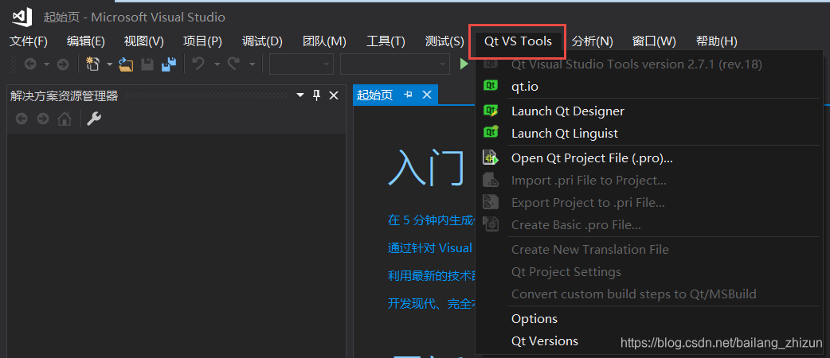The width and height of the screenshot is (830, 358).
Task: Open the 帮助(H) menu
Action: [717, 41]
